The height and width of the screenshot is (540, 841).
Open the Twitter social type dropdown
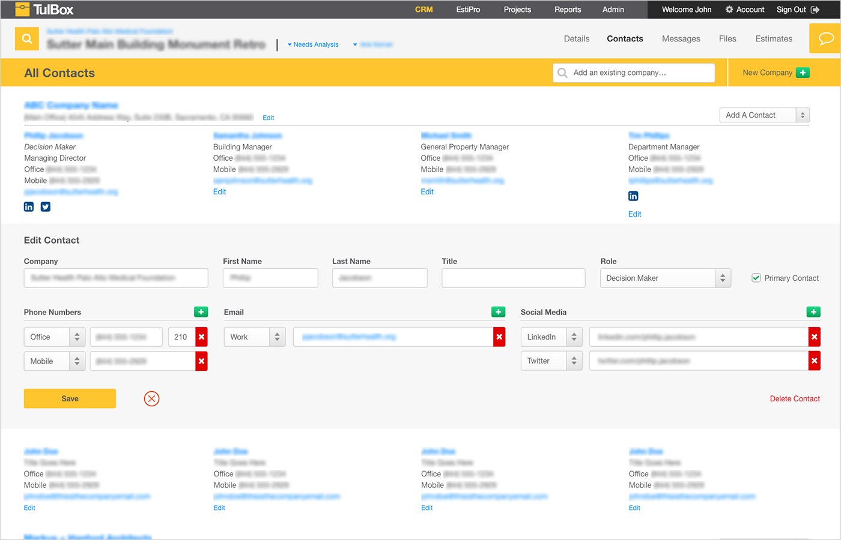coord(551,361)
